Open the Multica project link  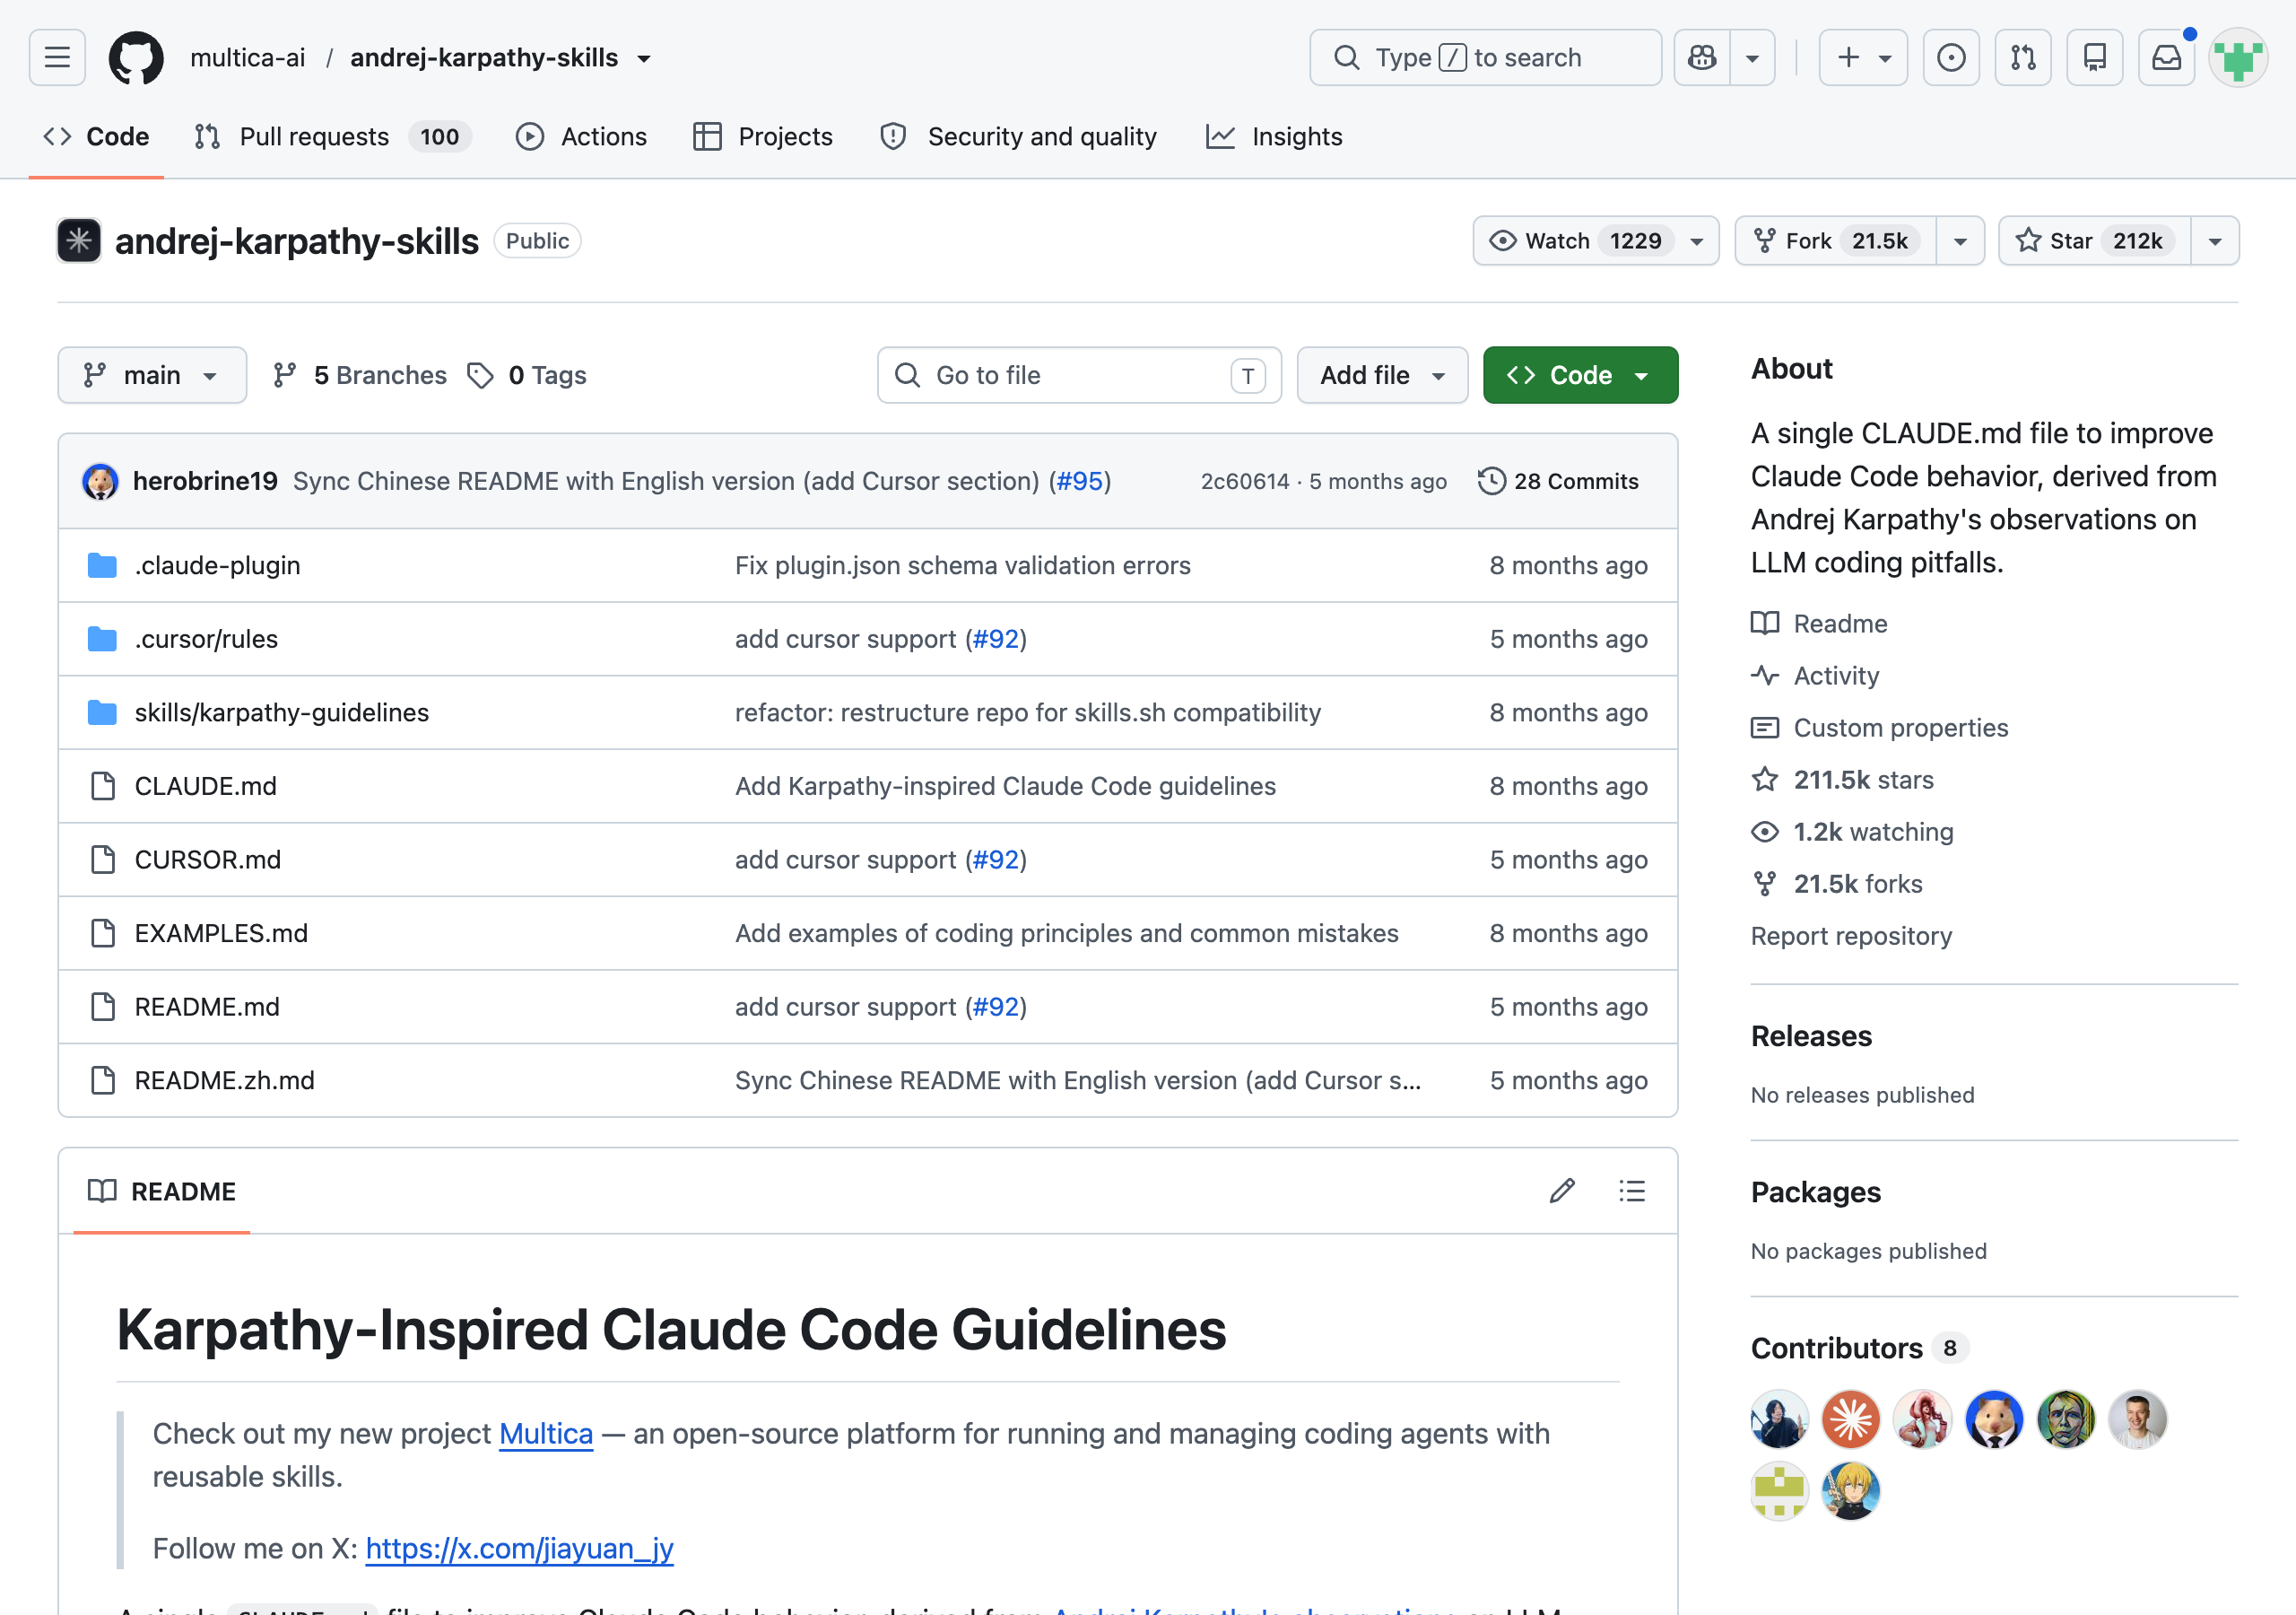click(x=546, y=1433)
